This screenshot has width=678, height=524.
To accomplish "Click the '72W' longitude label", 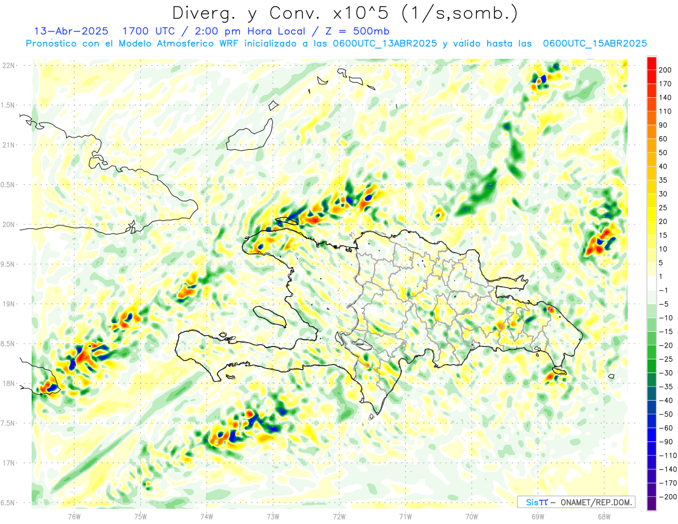I will click(x=339, y=516).
